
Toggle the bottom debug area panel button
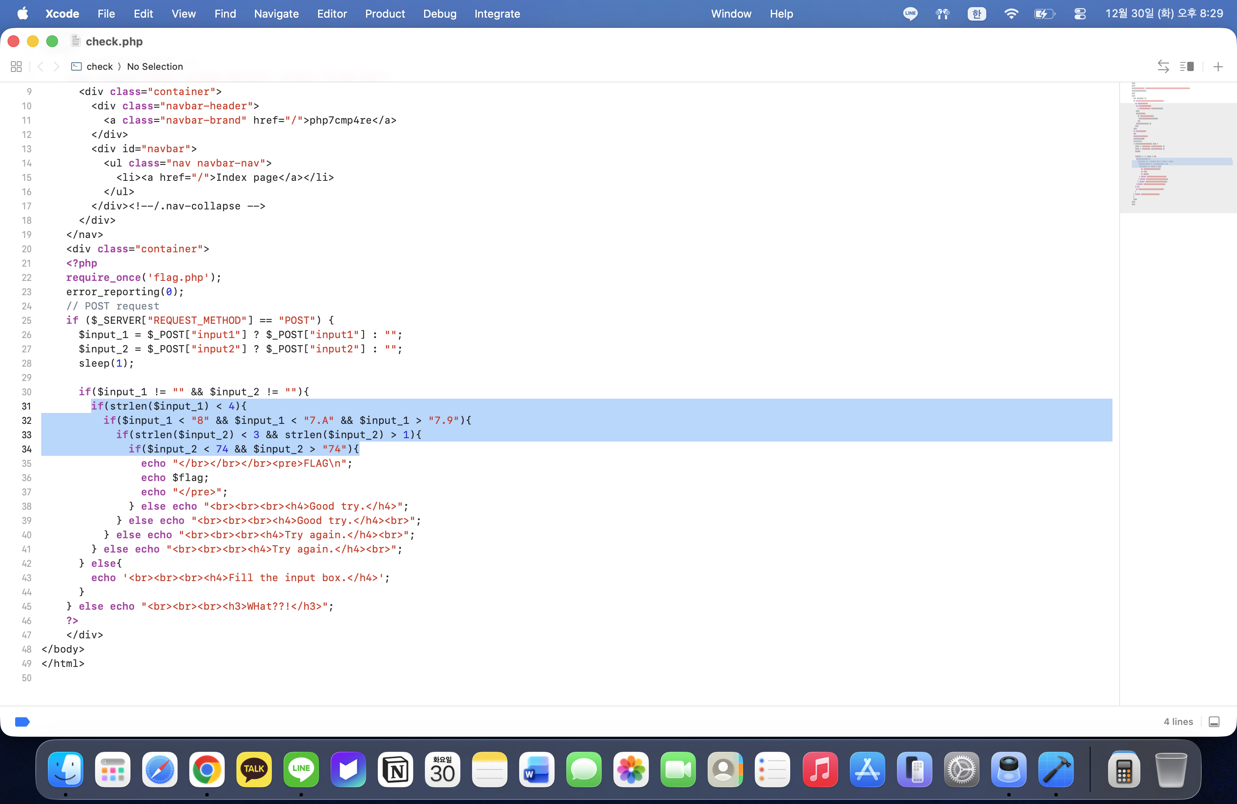click(x=1214, y=722)
